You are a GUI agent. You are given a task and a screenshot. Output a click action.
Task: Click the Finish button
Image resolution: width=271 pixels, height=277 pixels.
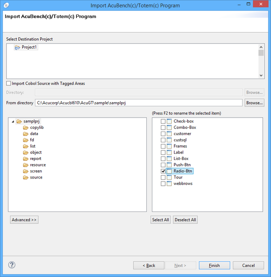coord(214,265)
